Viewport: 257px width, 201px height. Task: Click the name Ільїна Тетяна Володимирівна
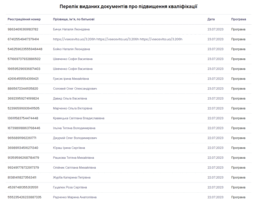pyautogui.click(x=74, y=128)
